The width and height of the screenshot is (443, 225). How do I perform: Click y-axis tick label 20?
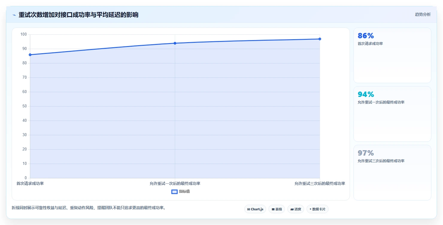pos(25,149)
